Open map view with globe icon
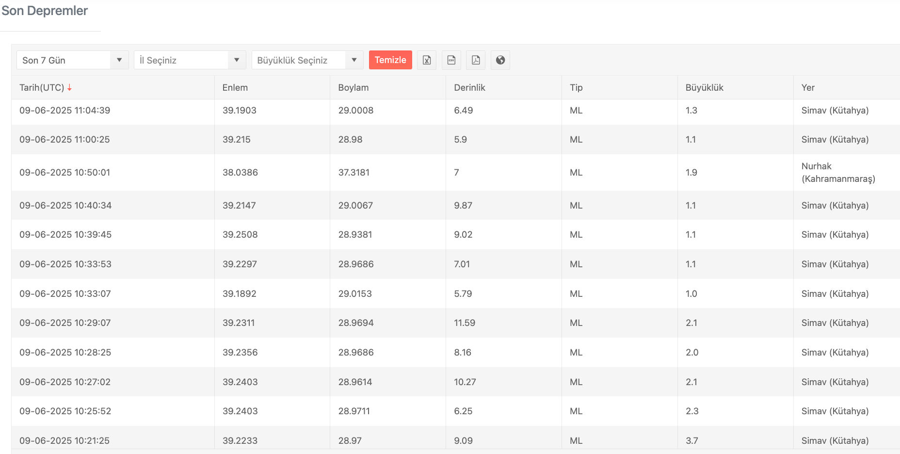 [500, 60]
